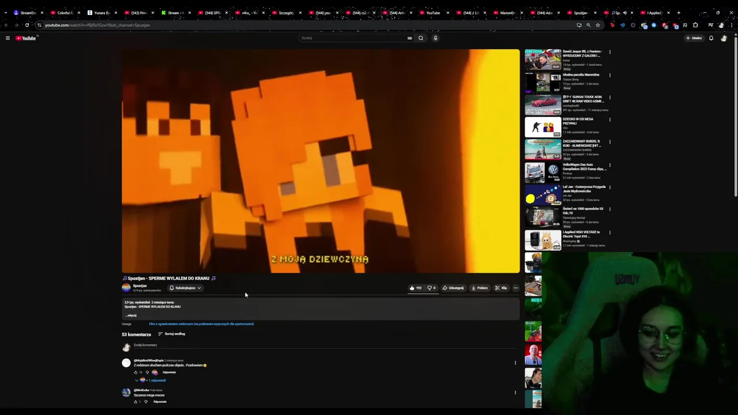Open 'Śmierć na 1000 sposobów' thumbnail
This screenshot has width=738, height=415.
coord(543,217)
